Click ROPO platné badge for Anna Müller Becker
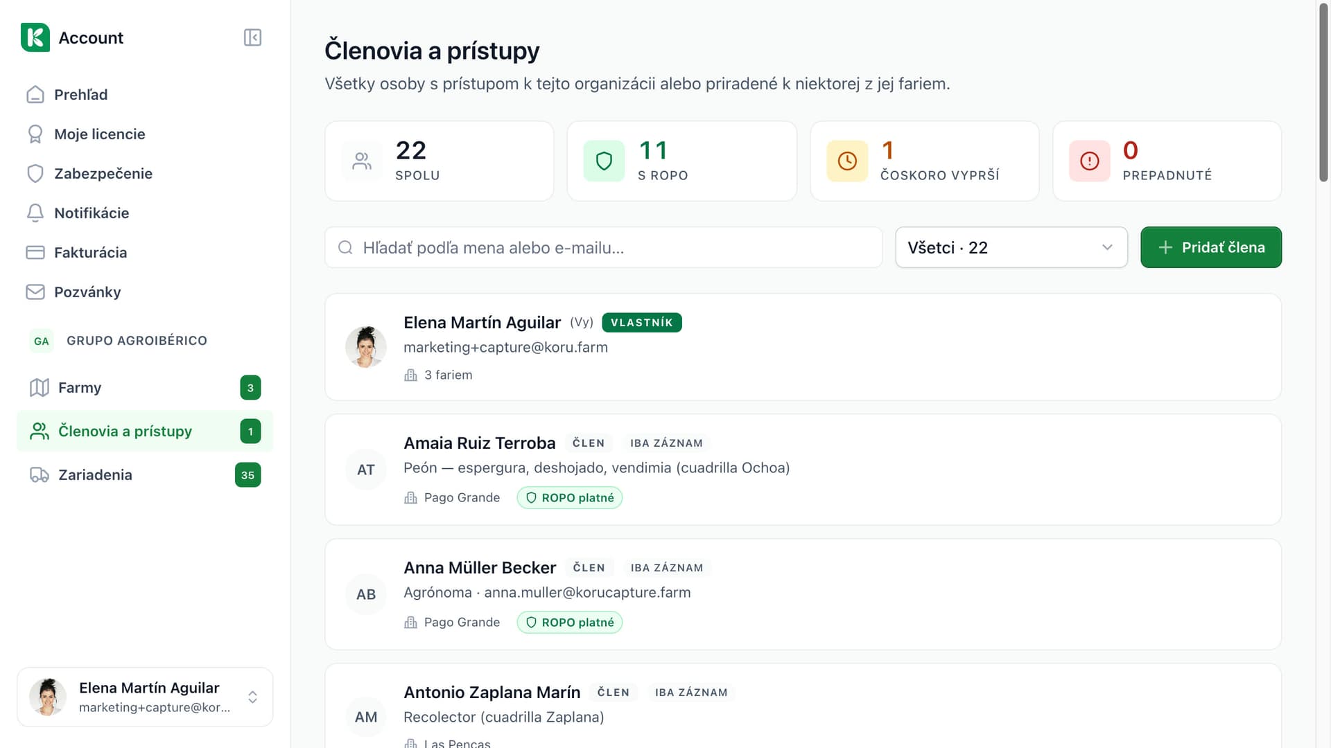The width and height of the screenshot is (1331, 748). [570, 623]
